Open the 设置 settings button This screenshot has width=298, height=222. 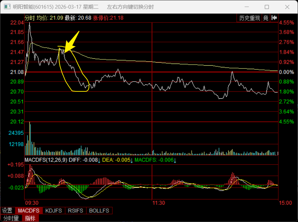pyautogui.click(x=7, y=211)
